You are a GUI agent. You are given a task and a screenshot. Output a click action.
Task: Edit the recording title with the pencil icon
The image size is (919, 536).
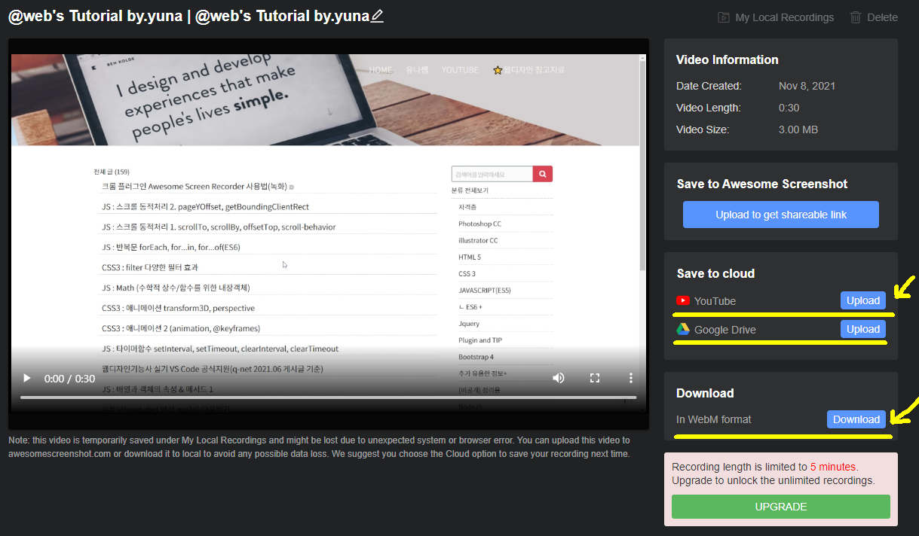[377, 16]
